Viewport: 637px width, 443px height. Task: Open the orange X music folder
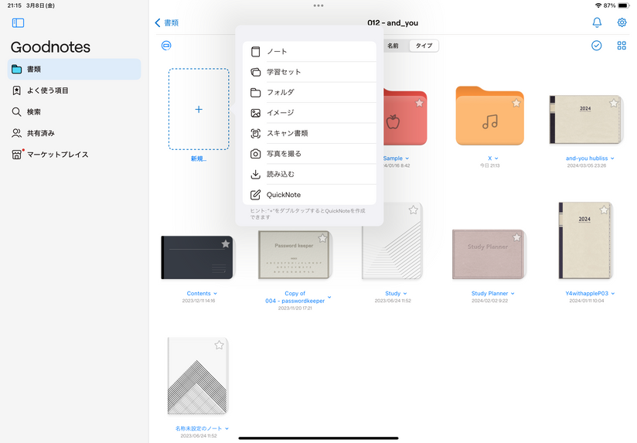point(489,116)
